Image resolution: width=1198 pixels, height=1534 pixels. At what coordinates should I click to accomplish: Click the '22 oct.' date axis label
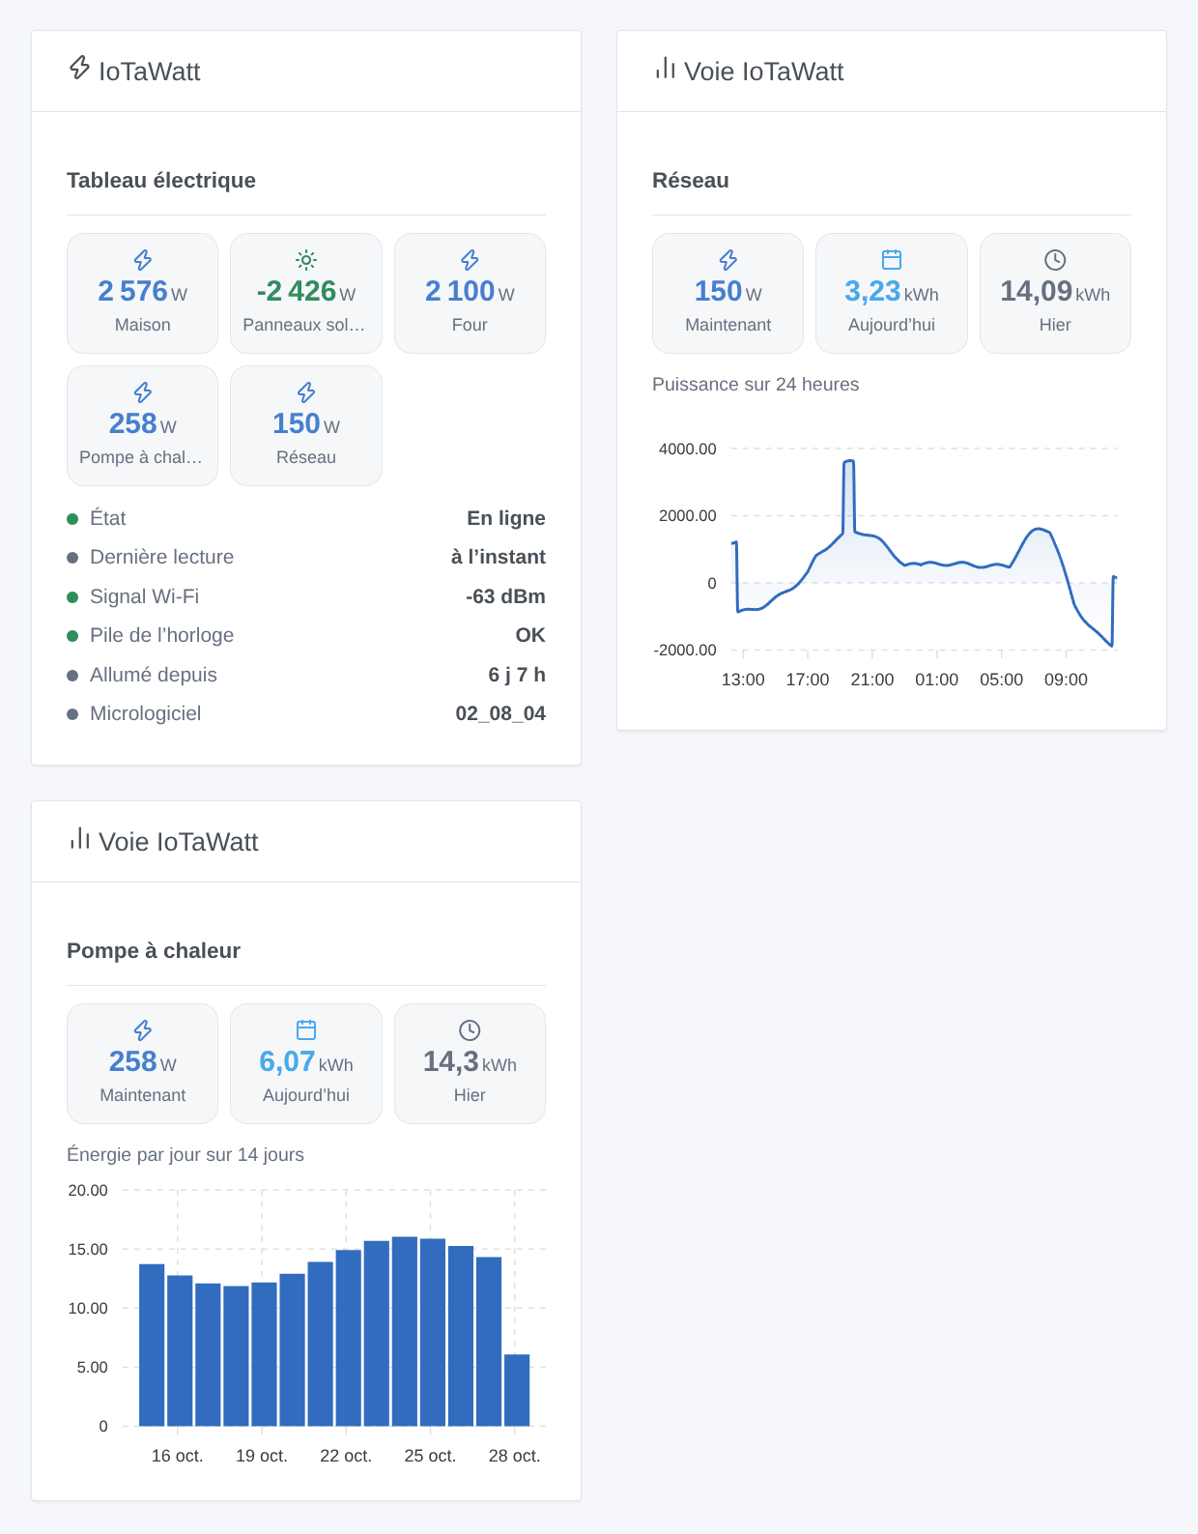pos(346,1456)
